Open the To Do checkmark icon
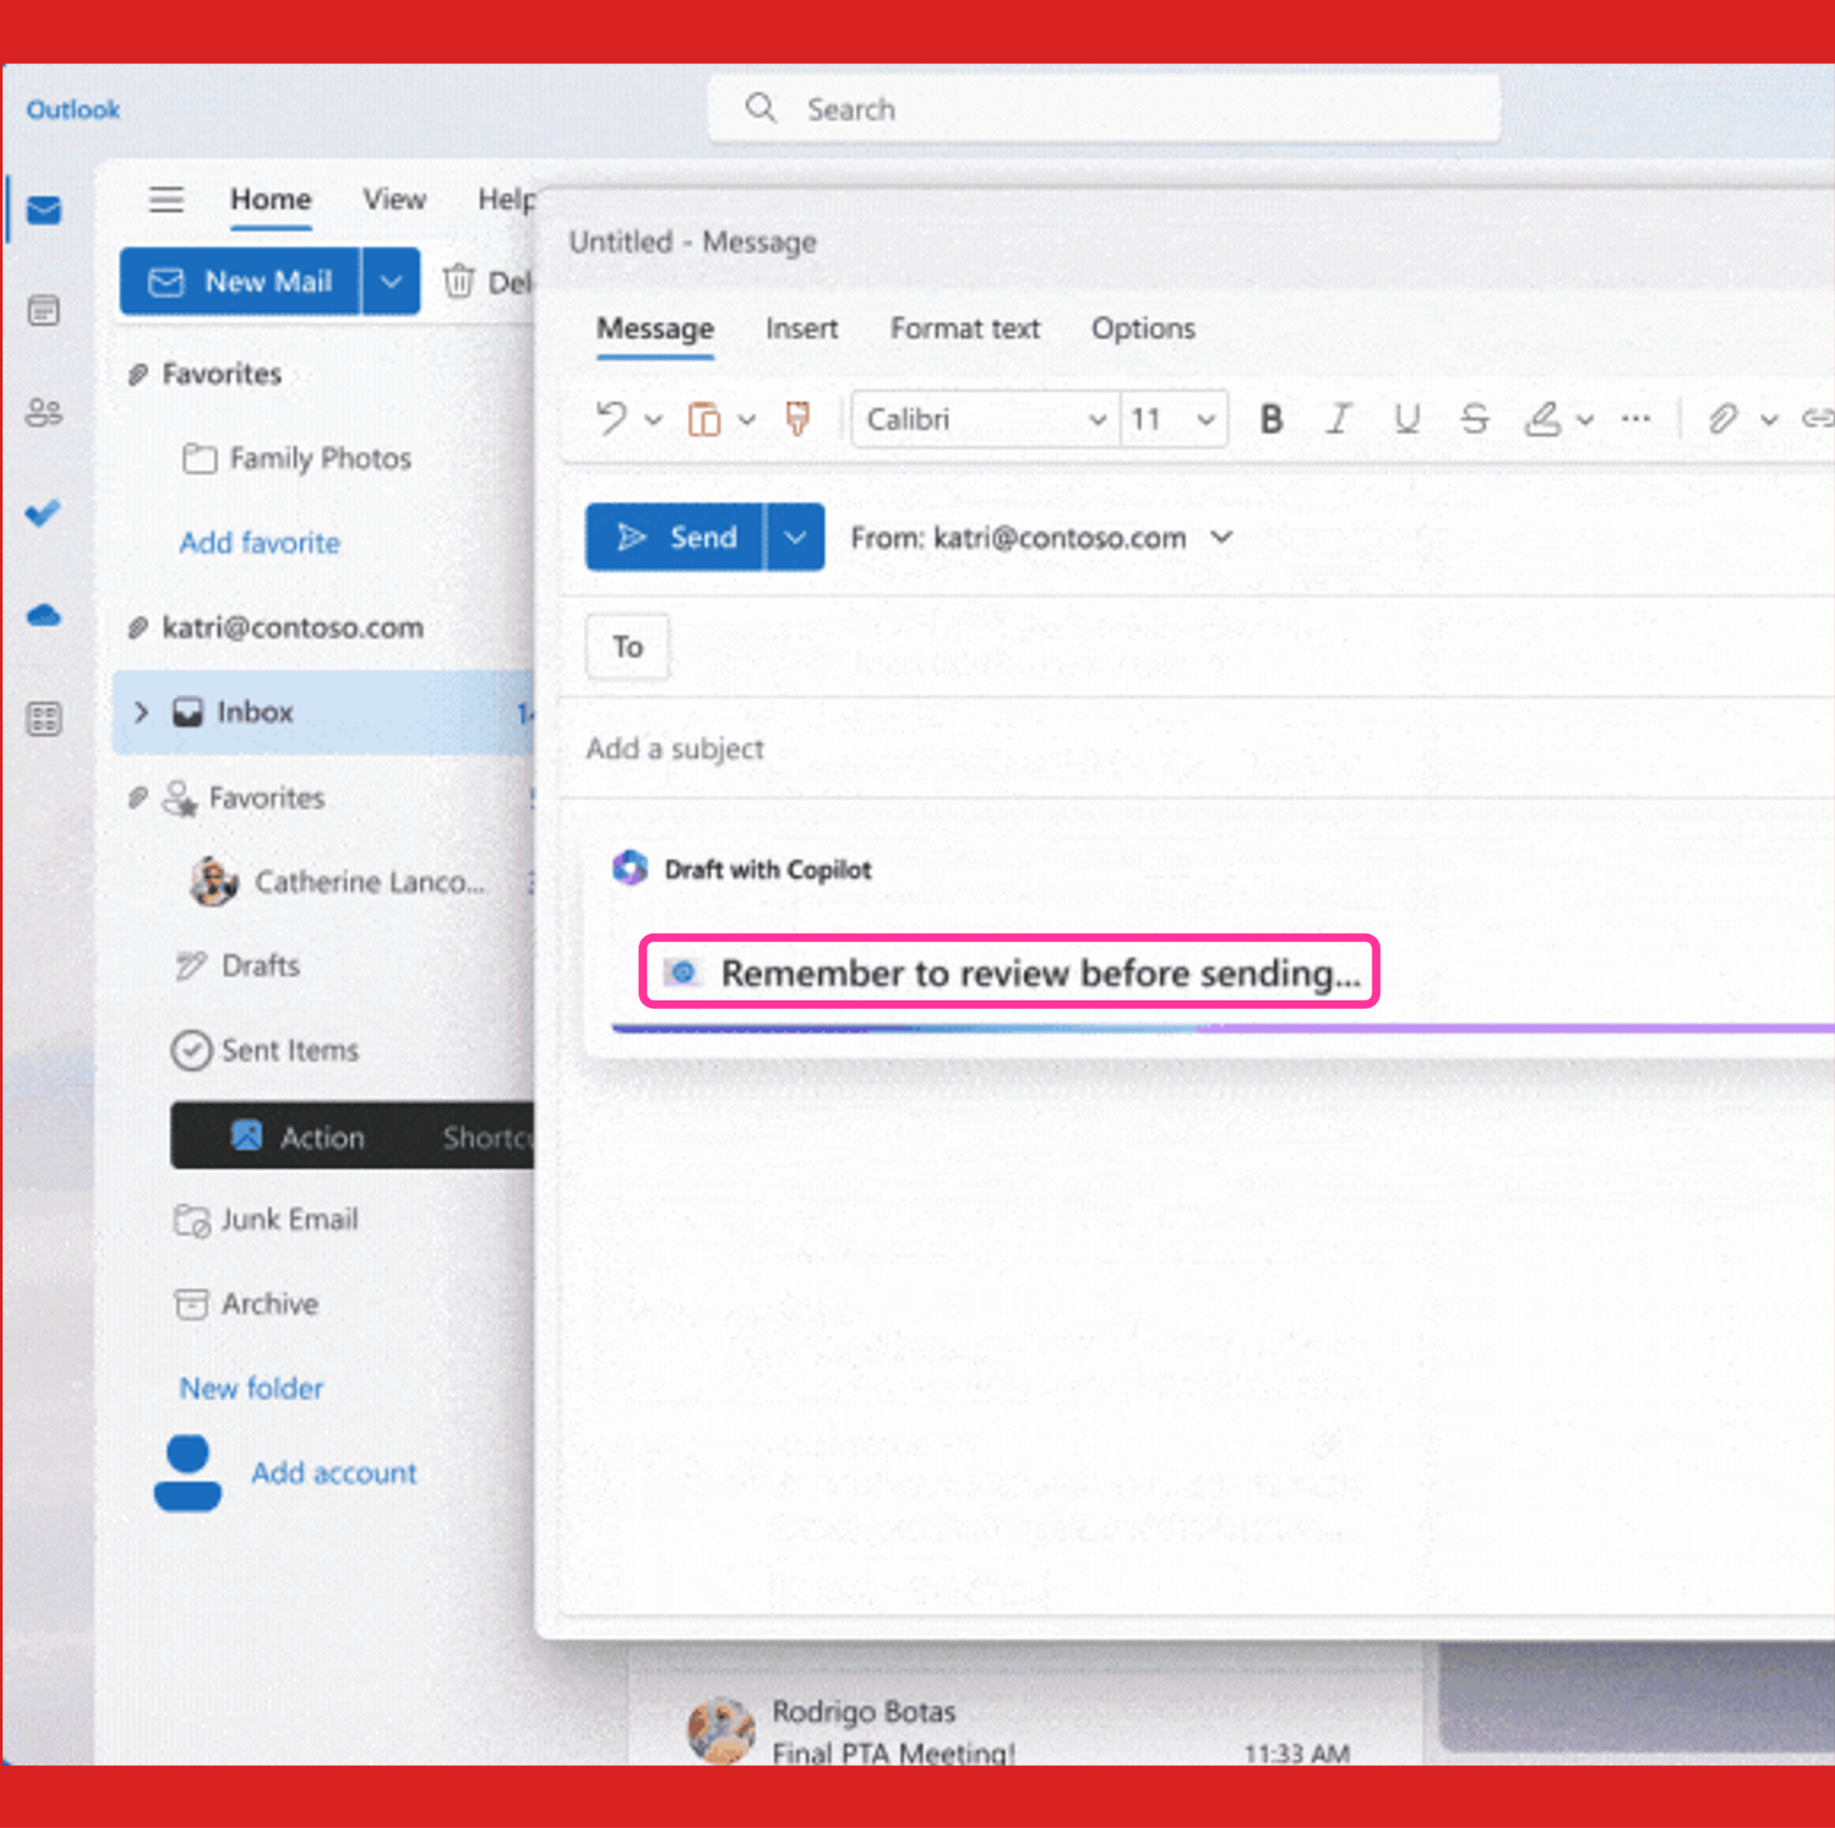This screenshot has height=1828, width=1835. point(43,513)
